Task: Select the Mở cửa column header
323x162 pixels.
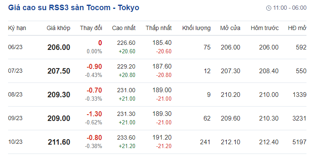Action: [230, 28]
